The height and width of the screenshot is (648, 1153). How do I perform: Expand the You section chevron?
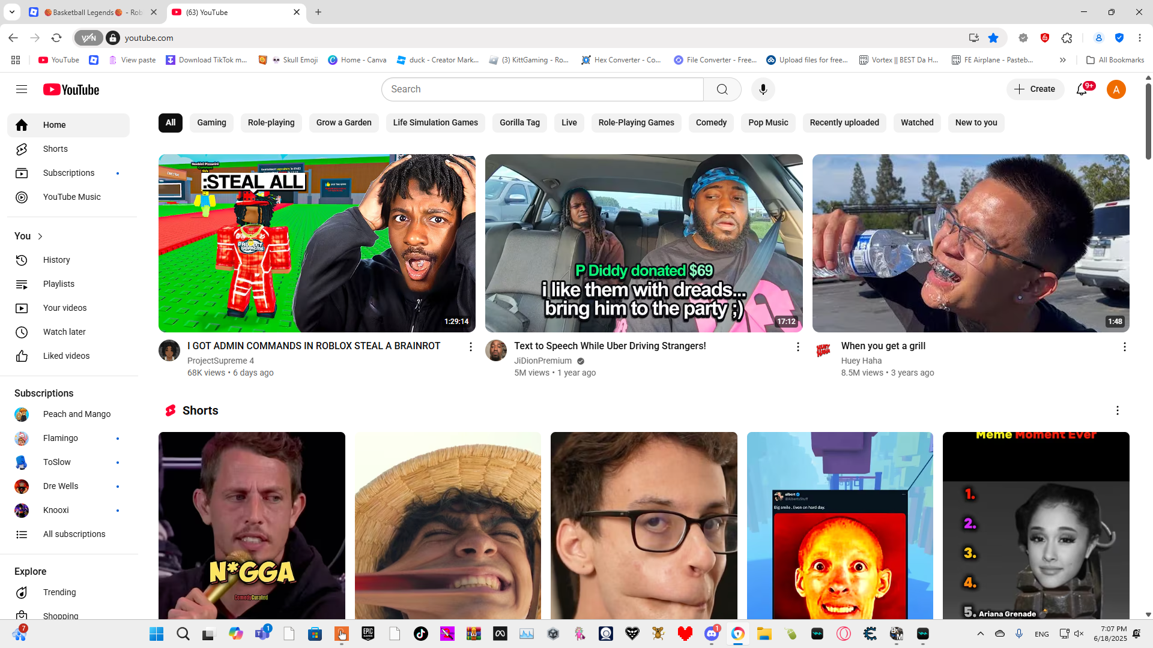pos(40,236)
